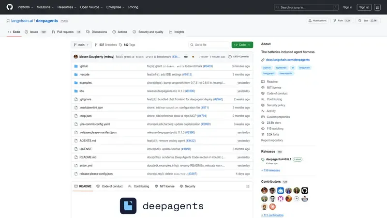Switch to the Actions tab
387x218 pixels.
(x=119, y=32)
